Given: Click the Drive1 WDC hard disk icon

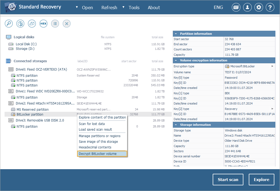Looking at the screenshot, I should [x=11, y=91].
